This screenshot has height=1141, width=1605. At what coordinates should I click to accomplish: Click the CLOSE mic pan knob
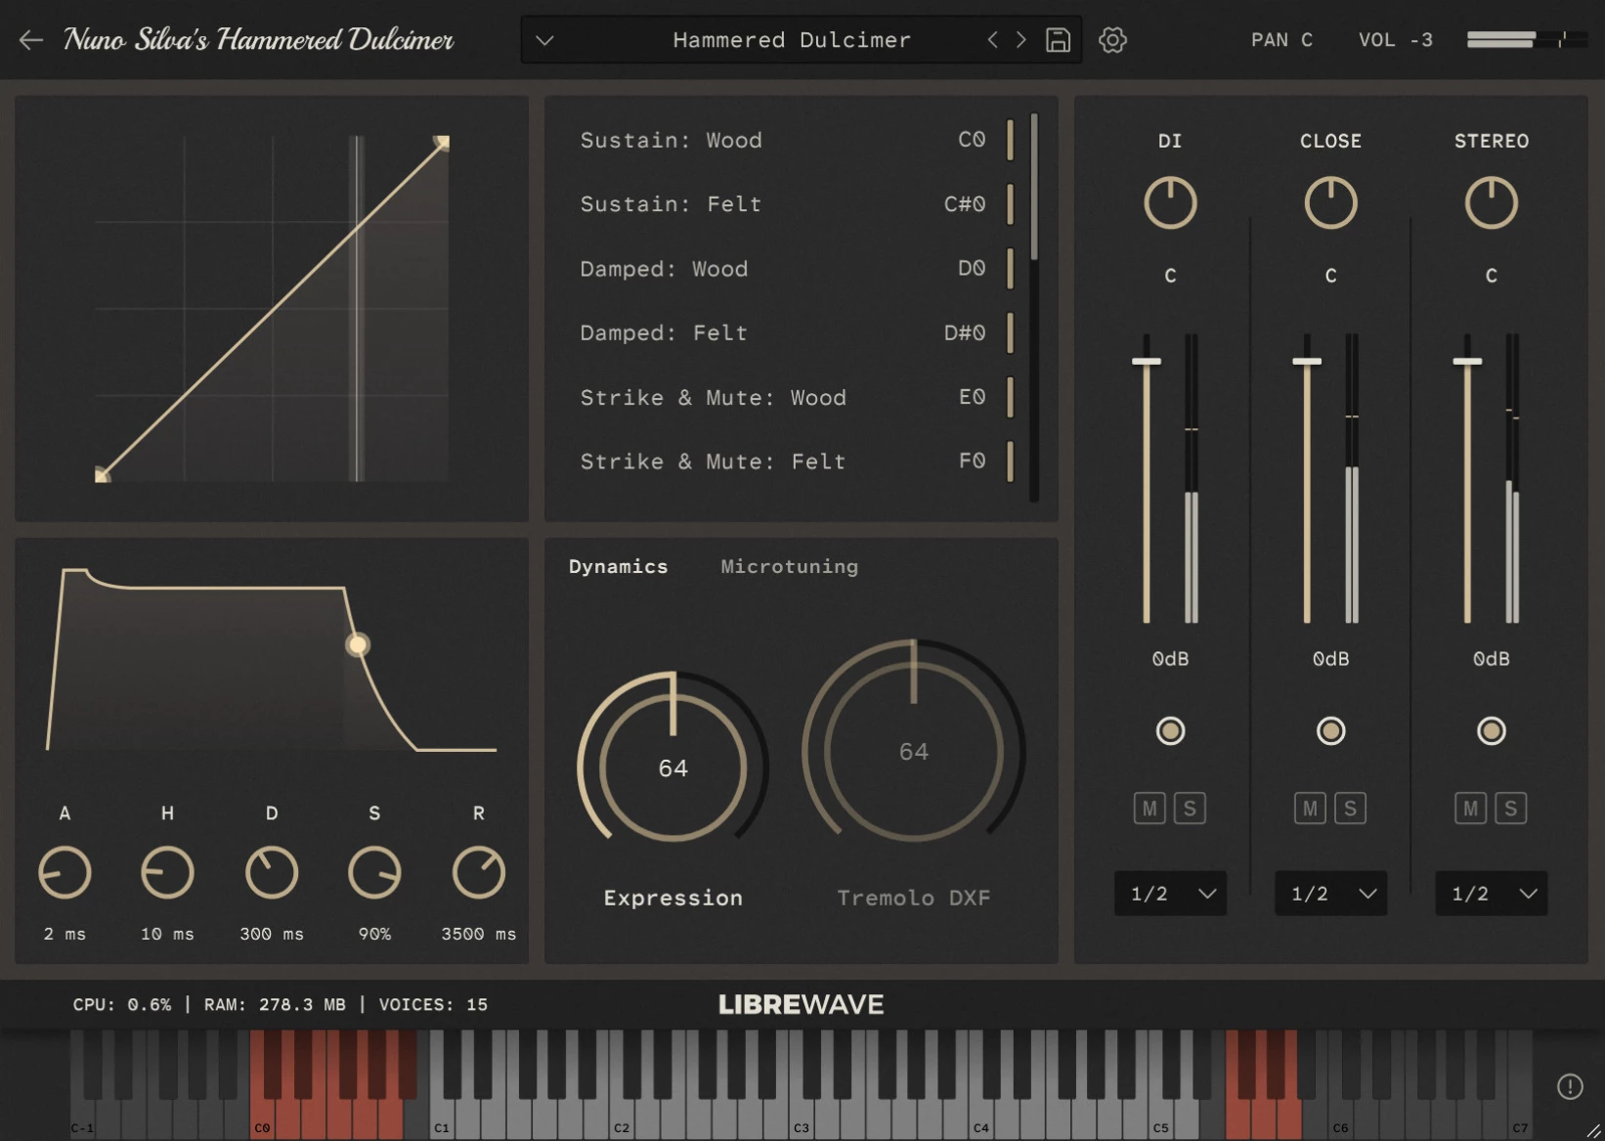1330,203
